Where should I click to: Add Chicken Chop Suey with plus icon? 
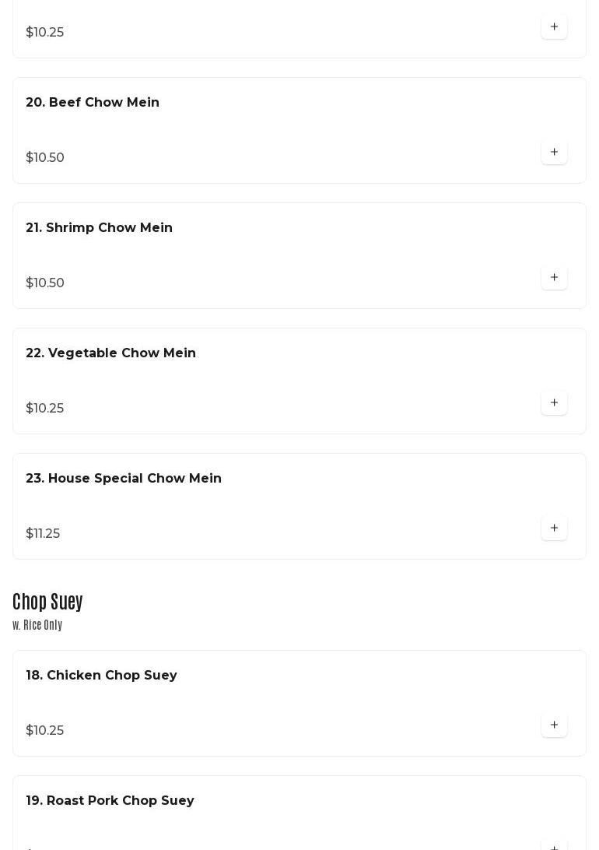(x=554, y=725)
